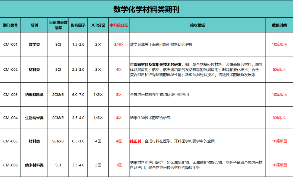This screenshot has height=177, width=293.
Task: Click the 5篇版面 deadline cell
Action: tap(279, 70)
